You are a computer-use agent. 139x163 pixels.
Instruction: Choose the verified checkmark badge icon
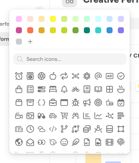(x=121, y=76)
